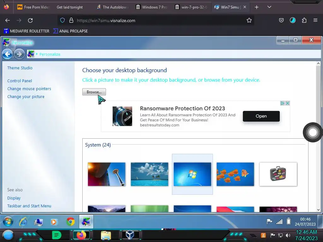Open Taskbar and Start Menu link
The image size is (323, 242).
[x=29, y=206]
